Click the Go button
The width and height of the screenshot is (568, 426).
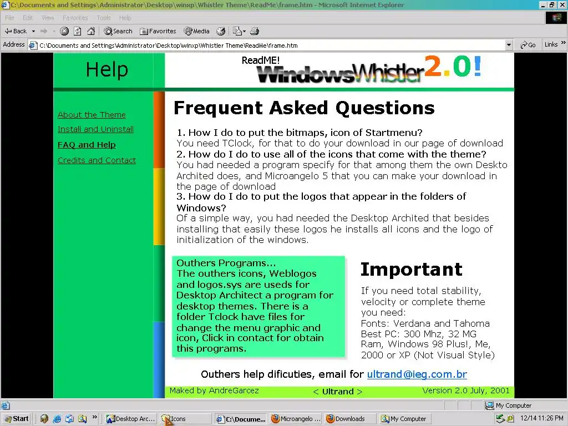pos(528,45)
